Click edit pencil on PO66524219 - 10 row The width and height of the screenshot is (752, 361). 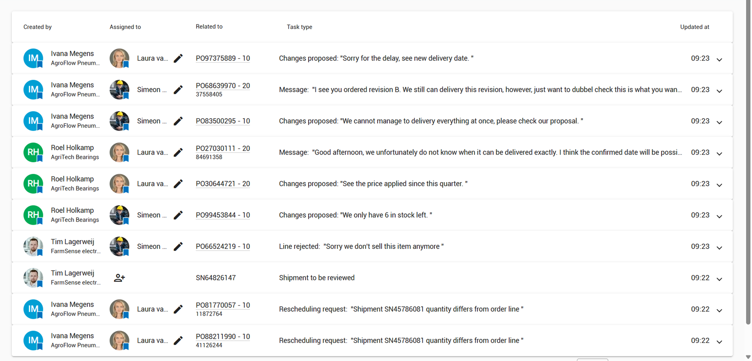[x=178, y=246]
